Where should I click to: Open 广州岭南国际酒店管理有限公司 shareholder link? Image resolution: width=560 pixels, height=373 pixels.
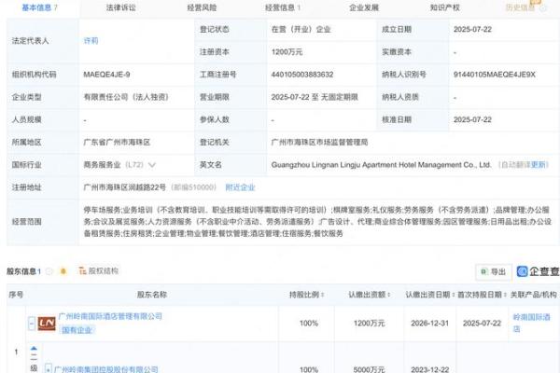(110, 316)
